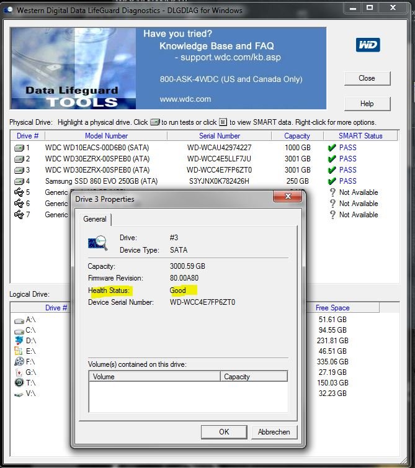
Task: Minimize the DLGDIAG main window
Action: click(x=353, y=8)
